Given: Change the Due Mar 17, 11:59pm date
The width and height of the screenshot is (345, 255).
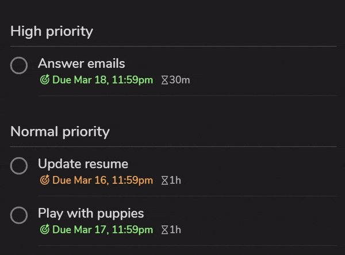Looking at the screenshot, I should click(102, 230).
